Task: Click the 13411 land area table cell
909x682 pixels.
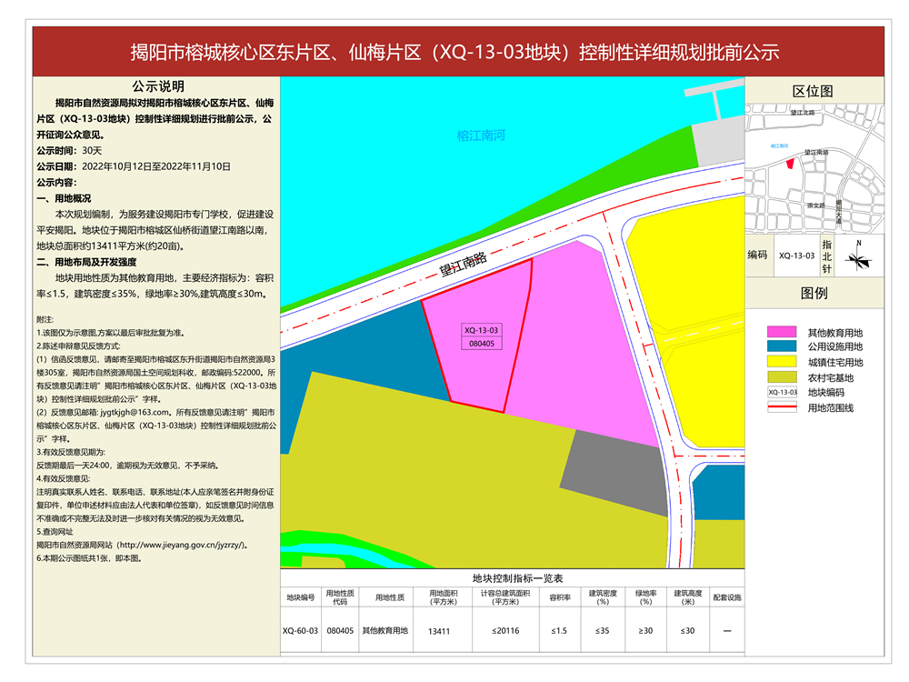Action: (440, 630)
